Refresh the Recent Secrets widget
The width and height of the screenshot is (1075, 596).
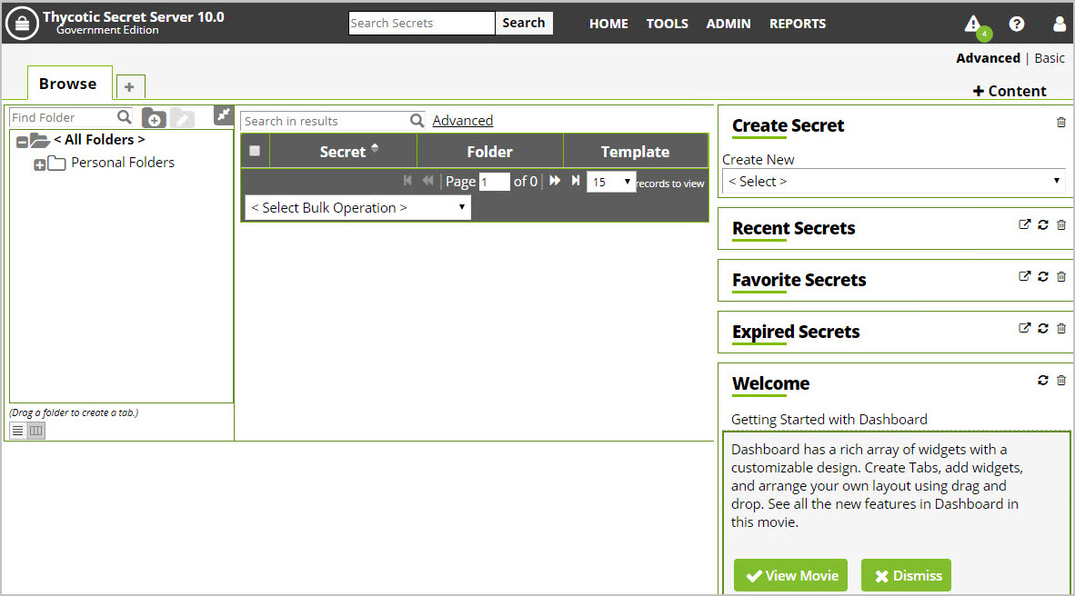[x=1043, y=224]
